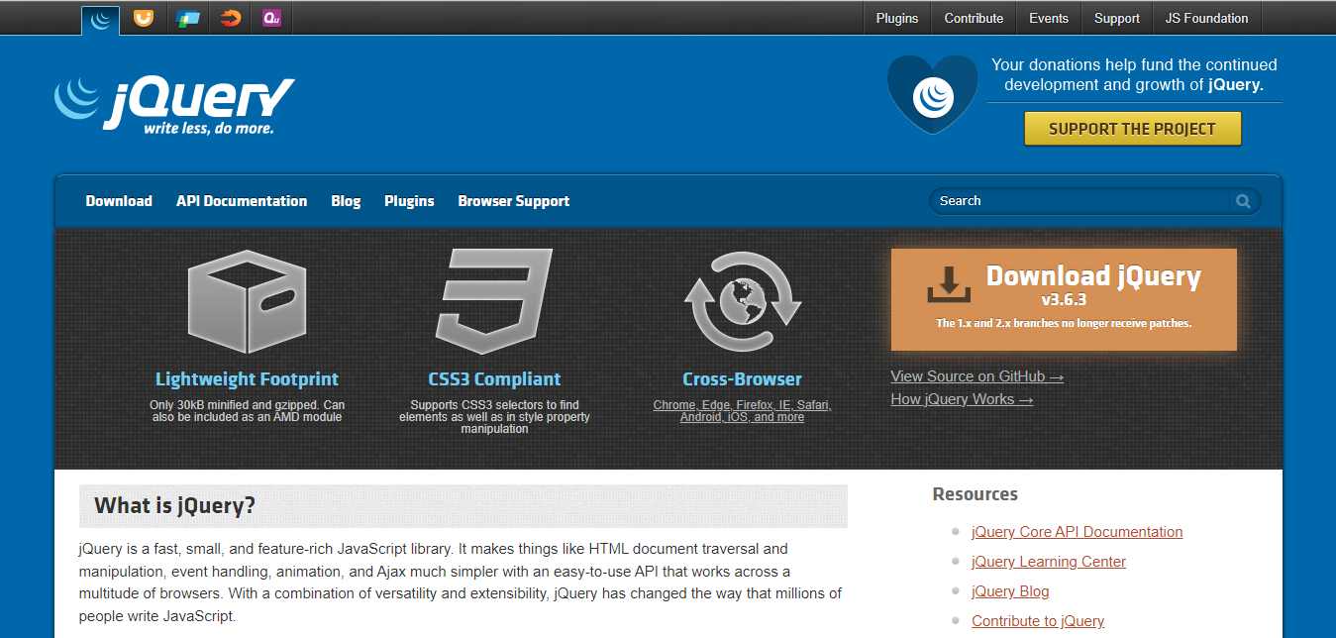The image size is (1336, 638).
Task: Click the Lightweight Footprint box icon
Action: 247,302
